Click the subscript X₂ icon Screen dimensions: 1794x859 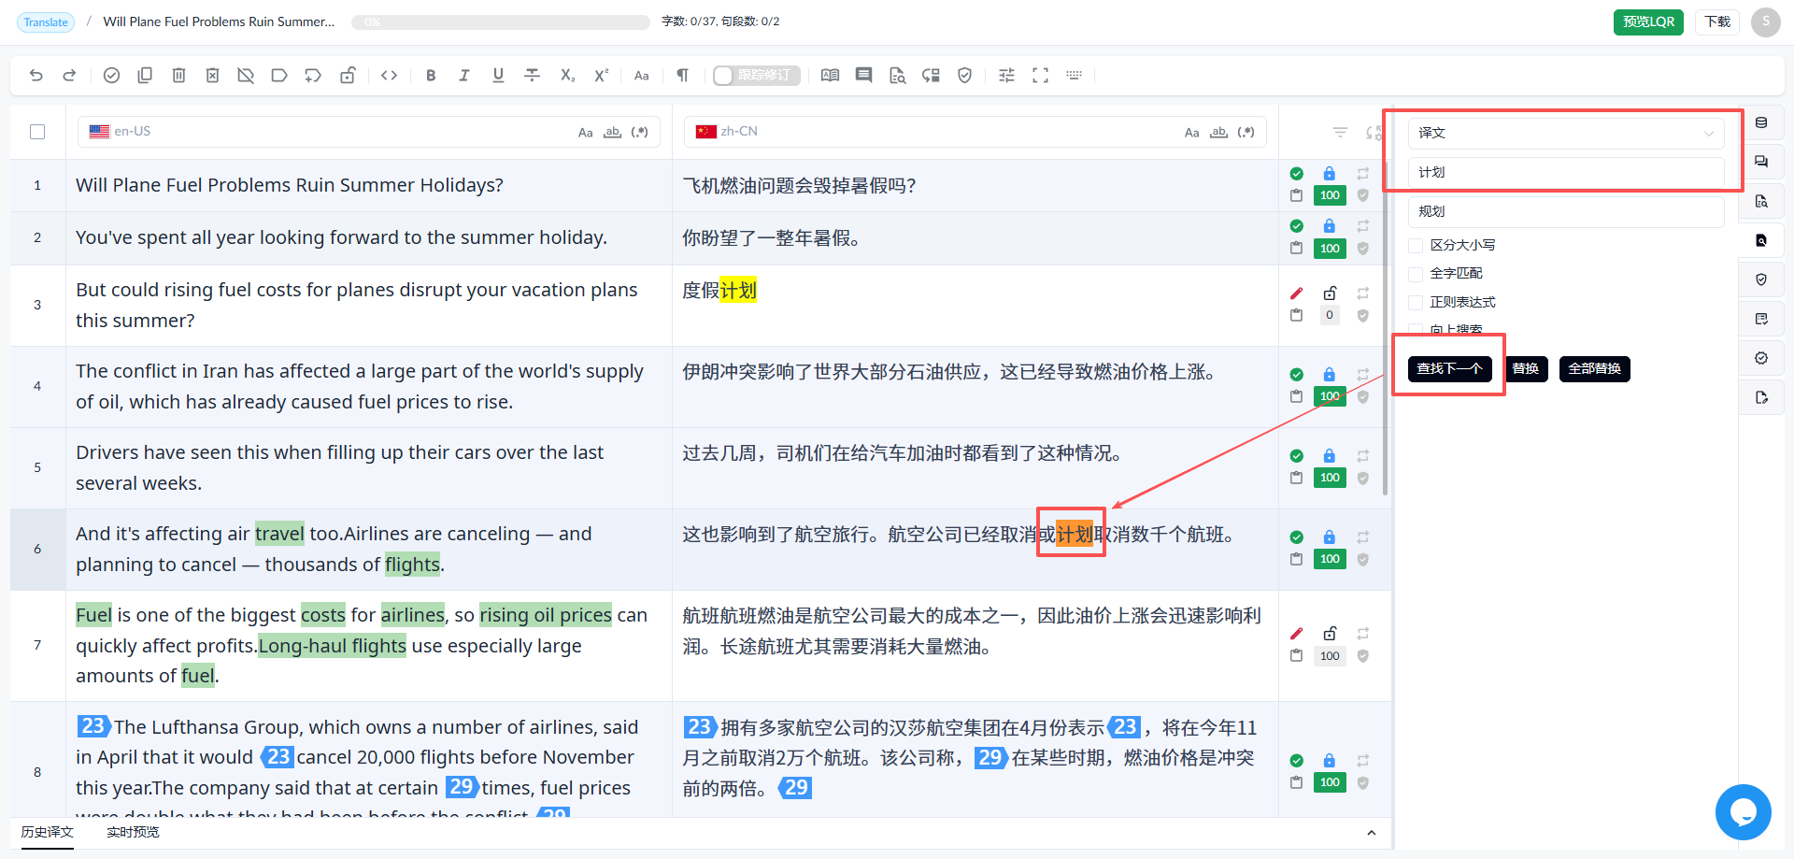[x=567, y=76]
